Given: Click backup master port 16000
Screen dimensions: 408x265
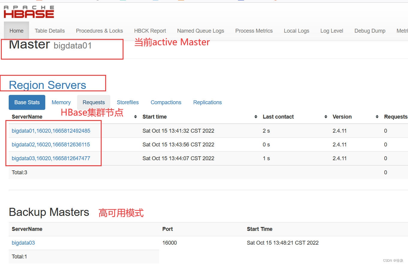Looking at the screenshot, I should tap(170, 243).
